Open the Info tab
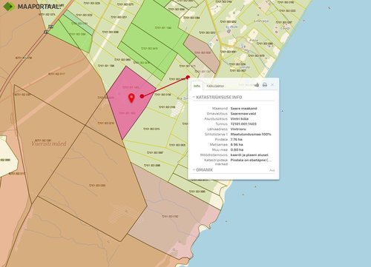This screenshot has height=267, width=371. coord(197,86)
